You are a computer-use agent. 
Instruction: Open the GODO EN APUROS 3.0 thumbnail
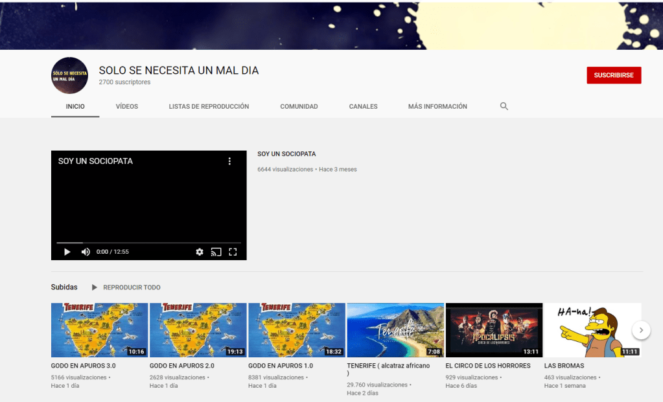point(99,330)
